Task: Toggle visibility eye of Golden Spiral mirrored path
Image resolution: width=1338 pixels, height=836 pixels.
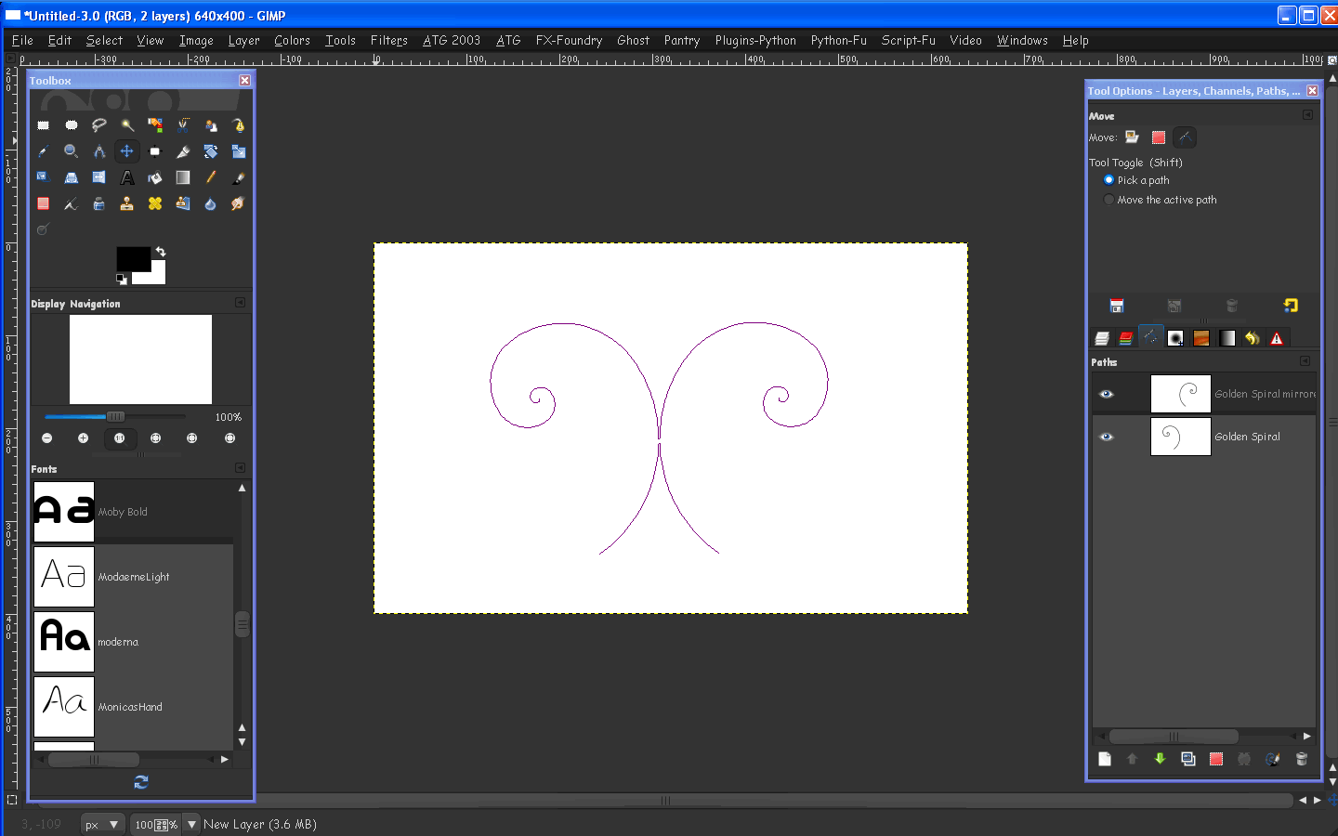Action: (x=1106, y=394)
